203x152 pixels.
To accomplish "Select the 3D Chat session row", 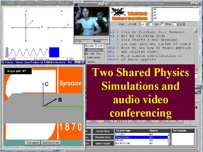I will click(x=141, y=134).
